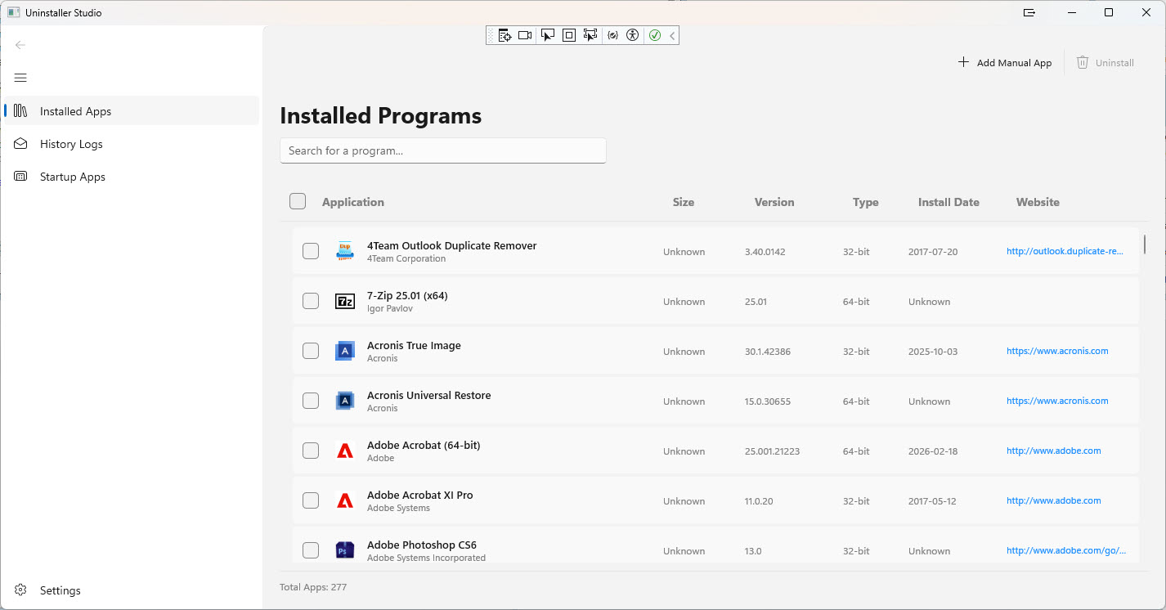1166x610 pixels.
Task: Select the video camera icon in the floating toolbar
Action: point(525,35)
